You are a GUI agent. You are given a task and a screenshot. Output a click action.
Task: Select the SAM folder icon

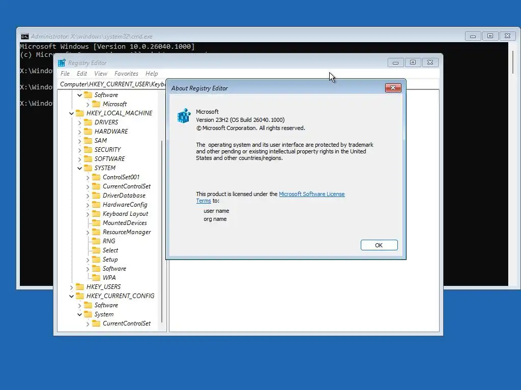(x=88, y=141)
